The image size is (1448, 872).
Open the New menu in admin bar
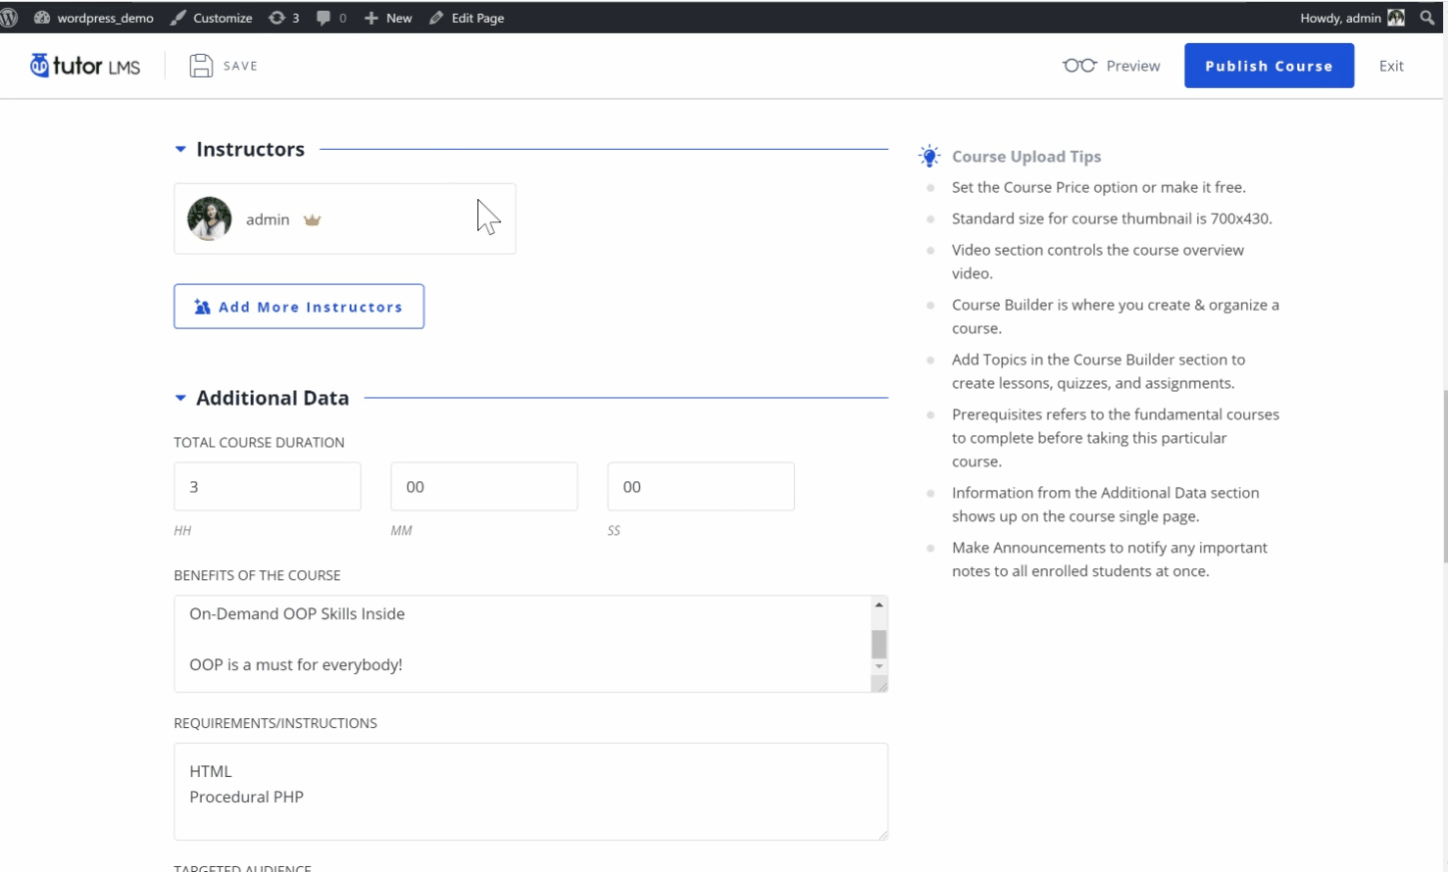point(388,18)
